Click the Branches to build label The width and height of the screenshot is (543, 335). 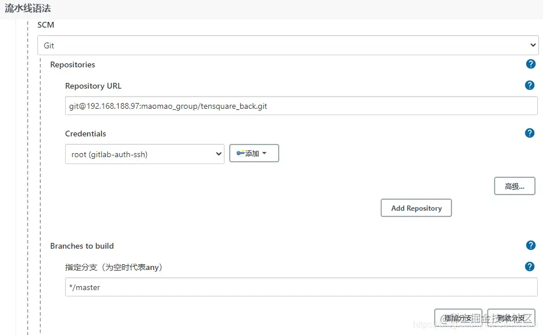point(82,246)
